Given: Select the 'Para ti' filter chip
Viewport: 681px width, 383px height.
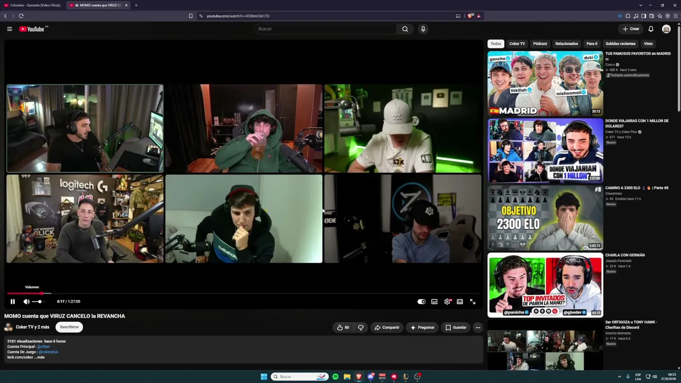Looking at the screenshot, I should pyautogui.click(x=592, y=44).
